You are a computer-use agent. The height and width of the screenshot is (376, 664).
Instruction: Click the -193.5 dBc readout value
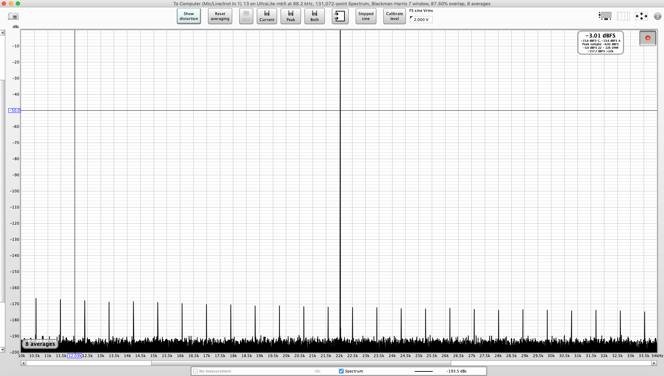(456, 371)
